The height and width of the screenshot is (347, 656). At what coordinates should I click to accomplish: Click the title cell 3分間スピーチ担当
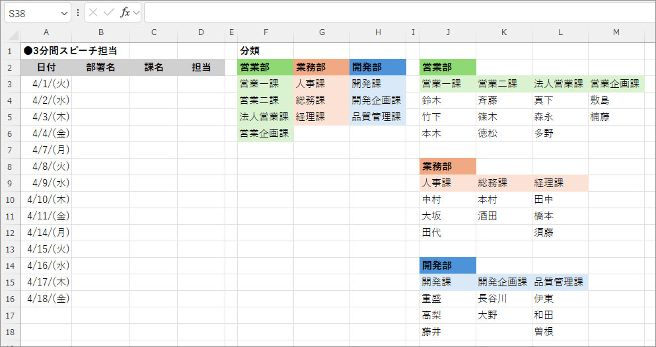[x=70, y=51]
